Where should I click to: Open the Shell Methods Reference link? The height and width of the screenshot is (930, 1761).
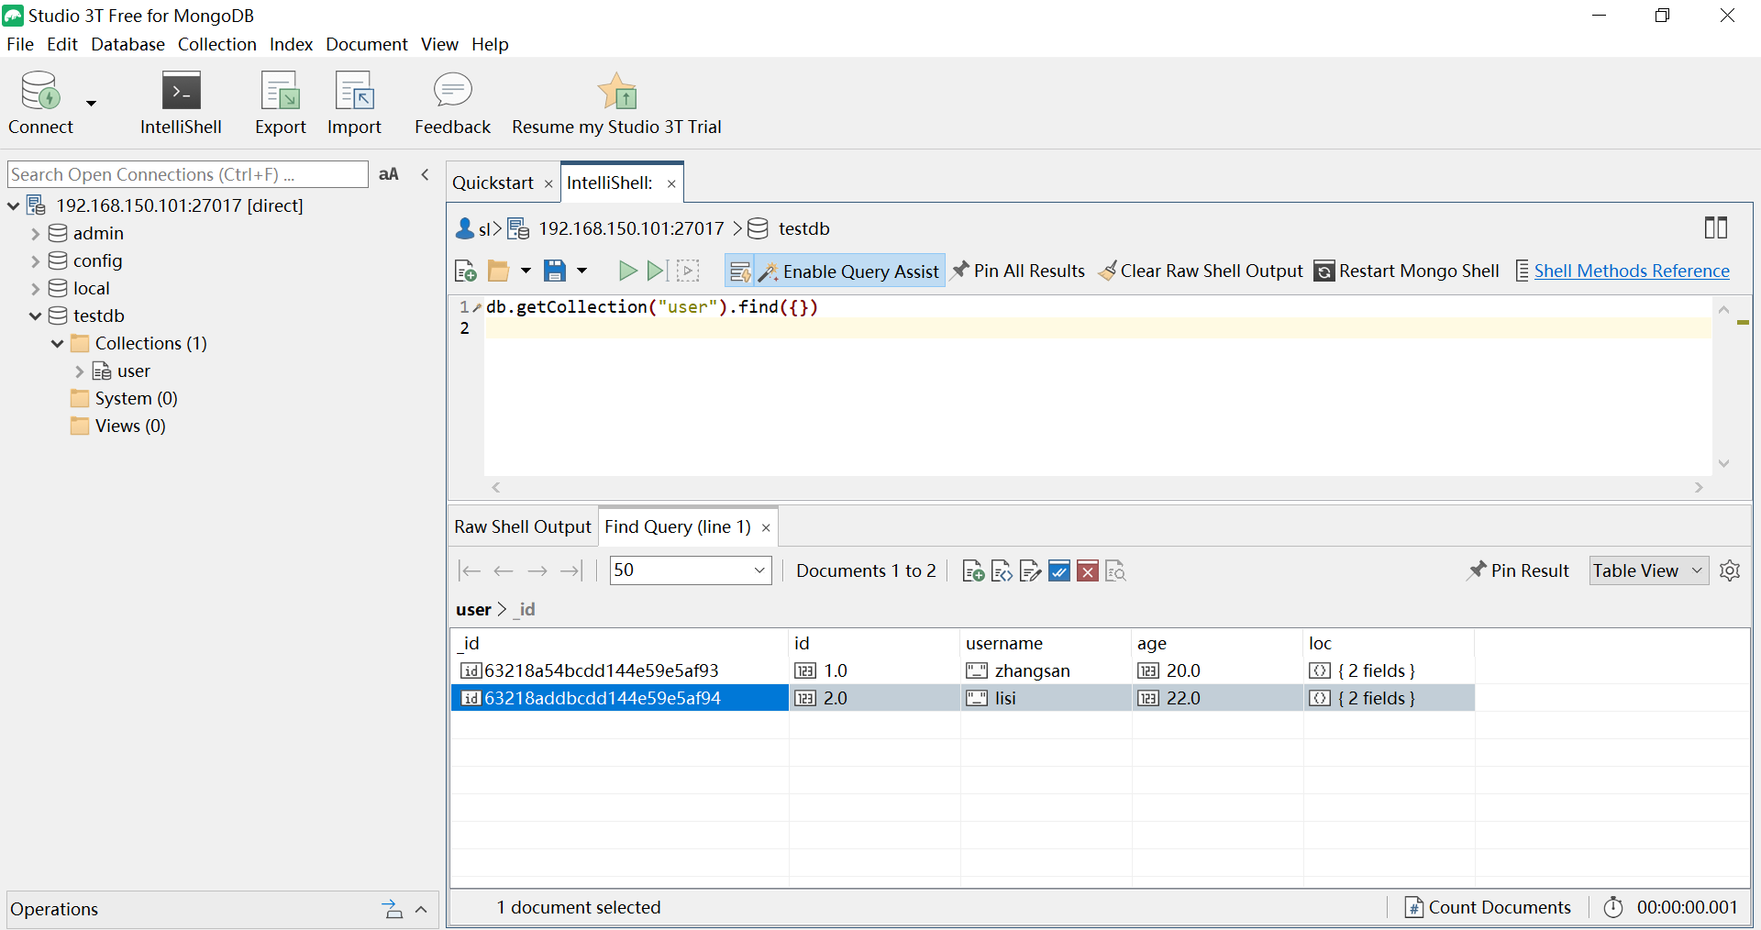click(1632, 271)
